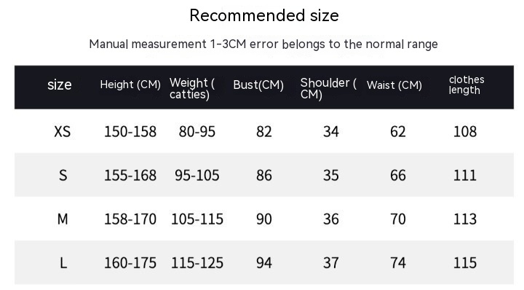Click the 'Waist (CM)' header
524x290 pixels.
pyautogui.click(x=394, y=85)
